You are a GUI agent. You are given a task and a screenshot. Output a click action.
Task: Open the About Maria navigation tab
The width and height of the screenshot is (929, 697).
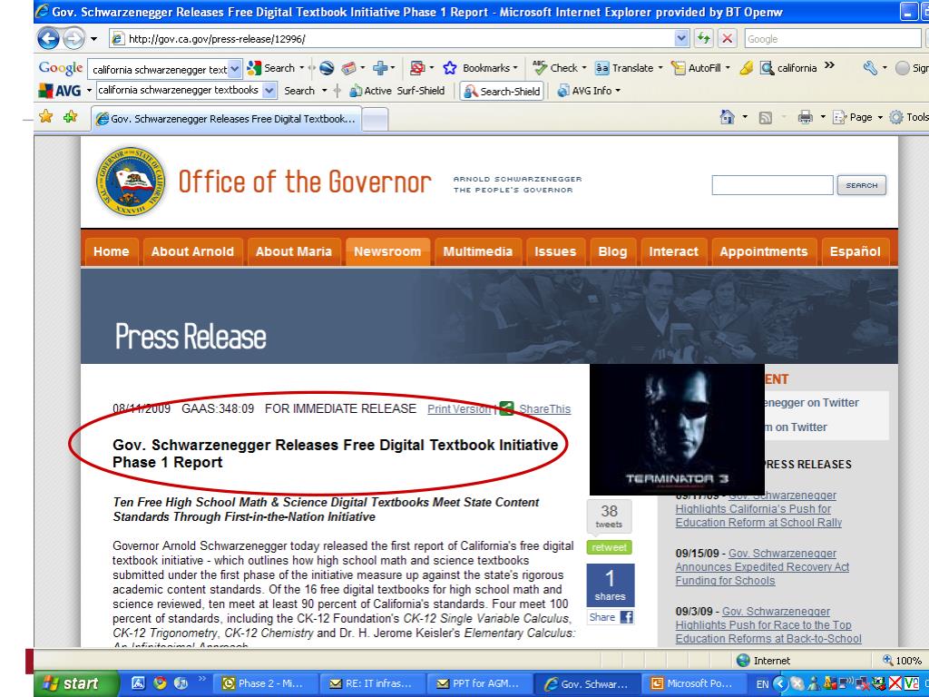(x=294, y=252)
